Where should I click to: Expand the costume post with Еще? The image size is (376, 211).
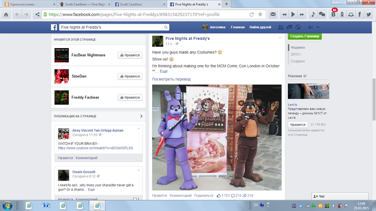click(x=164, y=72)
